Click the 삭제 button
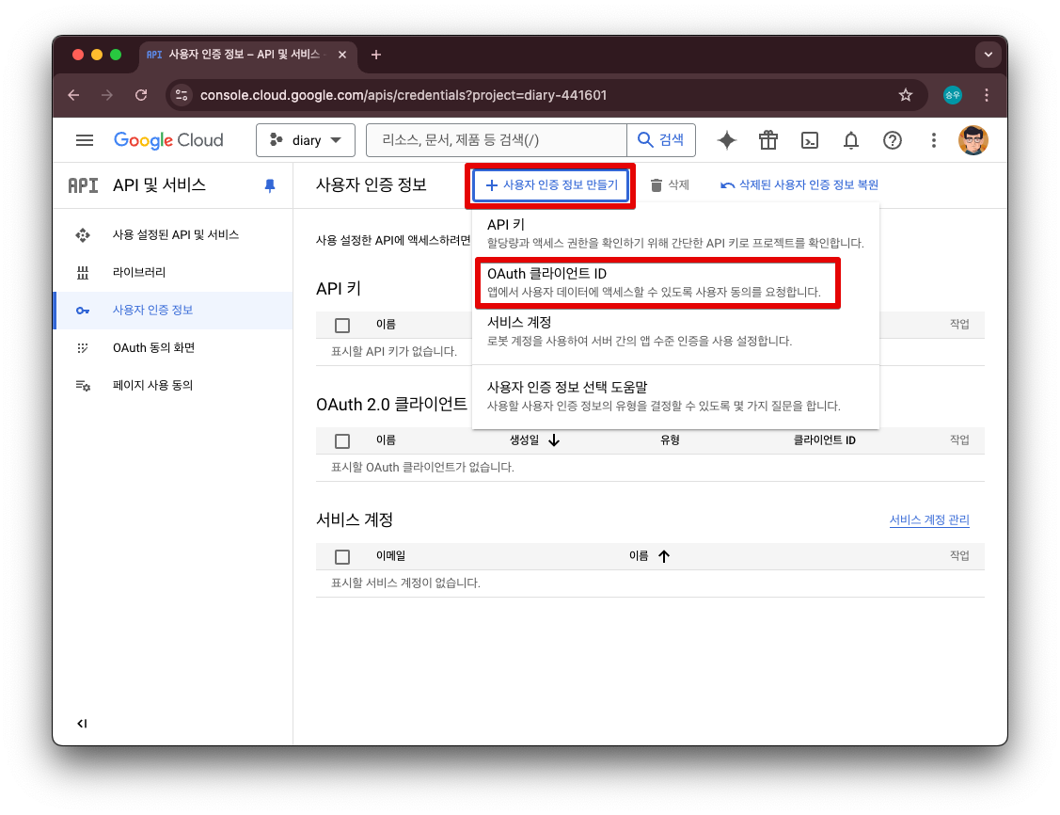Image resolution: width=1060 pixels, height=815 pixels. [670, 185]
